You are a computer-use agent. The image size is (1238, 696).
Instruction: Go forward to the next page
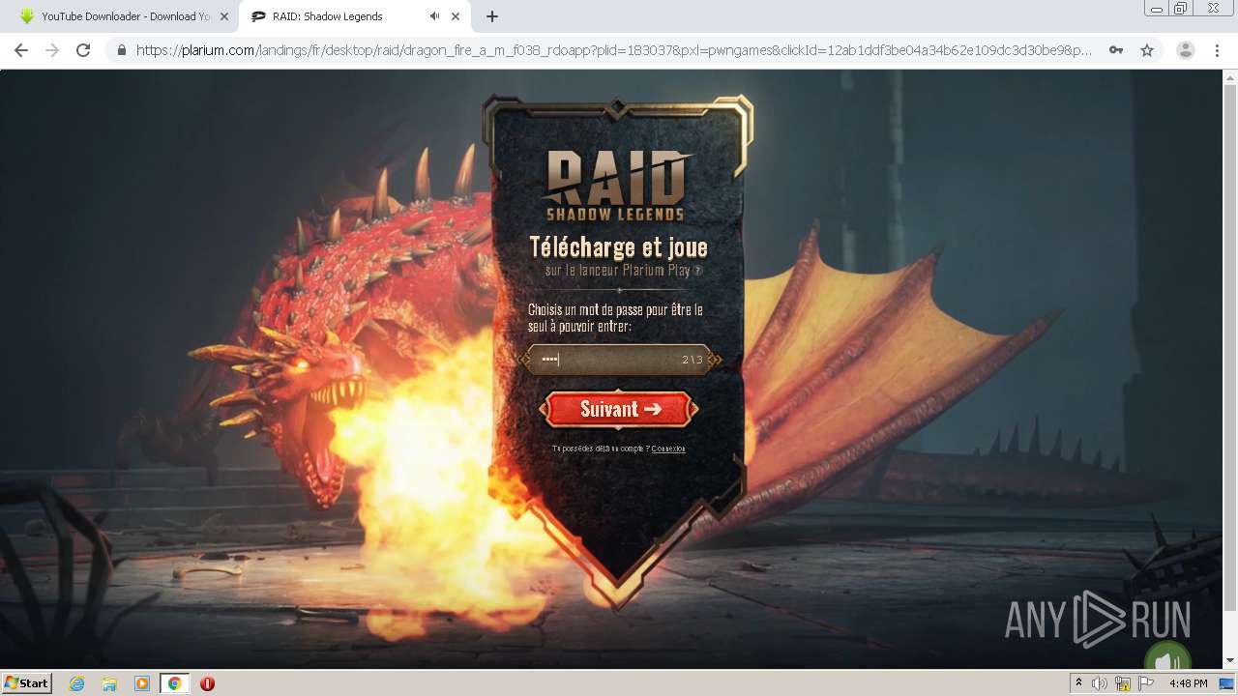click(52, 50)
